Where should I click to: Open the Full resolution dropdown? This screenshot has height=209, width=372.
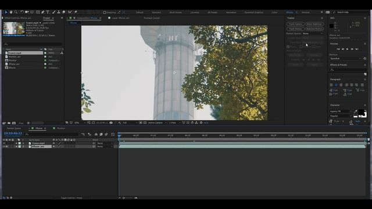point(130,122)
